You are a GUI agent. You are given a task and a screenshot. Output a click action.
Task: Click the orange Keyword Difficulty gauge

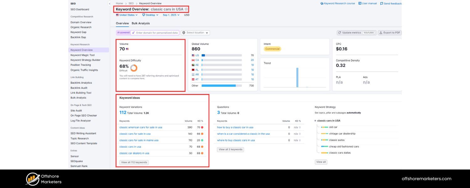click(x=134, y=67)
